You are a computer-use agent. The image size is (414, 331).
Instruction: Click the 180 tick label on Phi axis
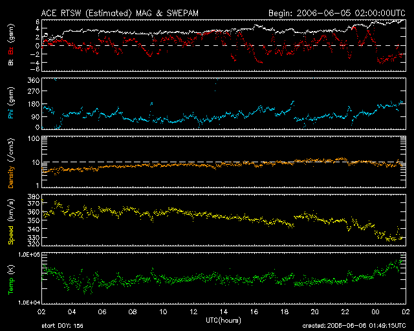[34, 104]
